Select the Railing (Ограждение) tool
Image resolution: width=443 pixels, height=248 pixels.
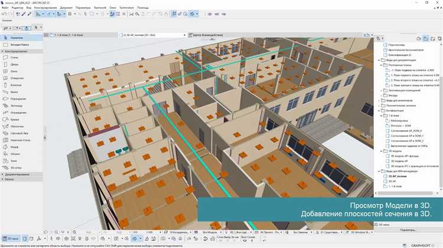coord(21,113)
